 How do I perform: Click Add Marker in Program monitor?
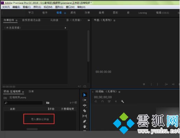coord(144,84)
